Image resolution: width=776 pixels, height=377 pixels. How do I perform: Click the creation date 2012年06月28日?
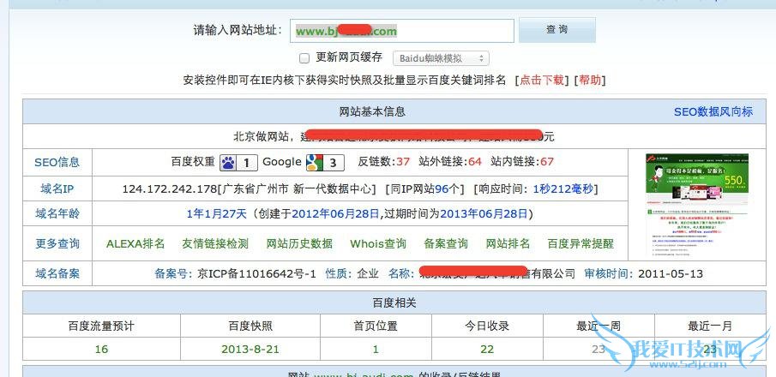335,214
